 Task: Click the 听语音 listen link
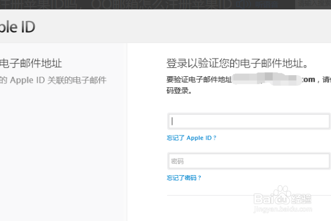(267, 4)
